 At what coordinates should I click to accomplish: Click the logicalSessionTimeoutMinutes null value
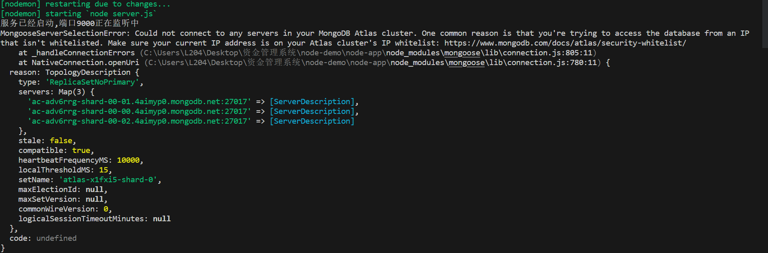tap(162, 219)
